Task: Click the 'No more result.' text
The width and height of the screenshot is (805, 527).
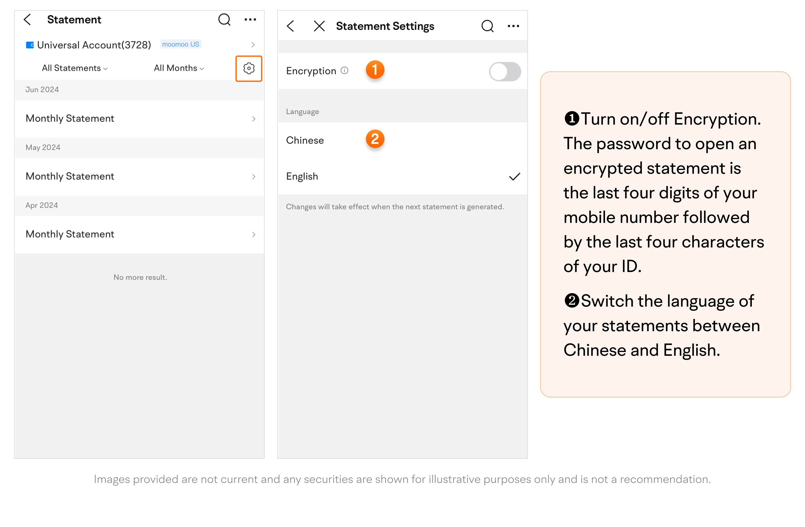Action: (140, 277)
